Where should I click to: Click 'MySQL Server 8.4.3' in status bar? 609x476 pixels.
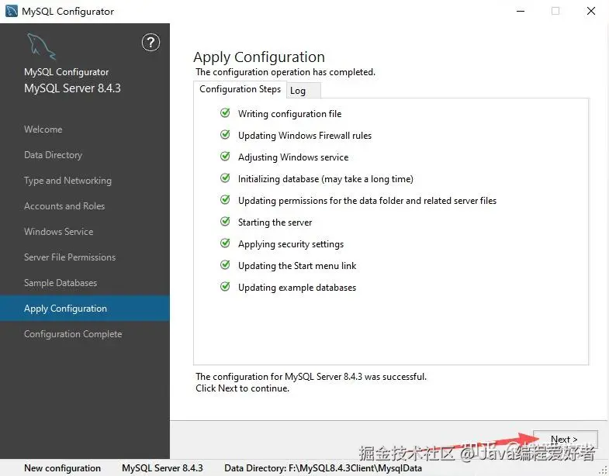(x=162, y=467)
